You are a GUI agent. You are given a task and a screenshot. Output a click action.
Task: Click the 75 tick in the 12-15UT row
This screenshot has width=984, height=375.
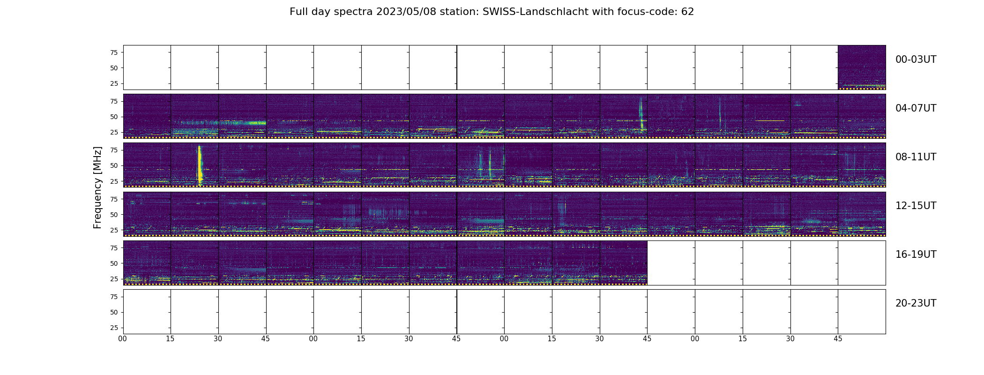pos(114,199)
